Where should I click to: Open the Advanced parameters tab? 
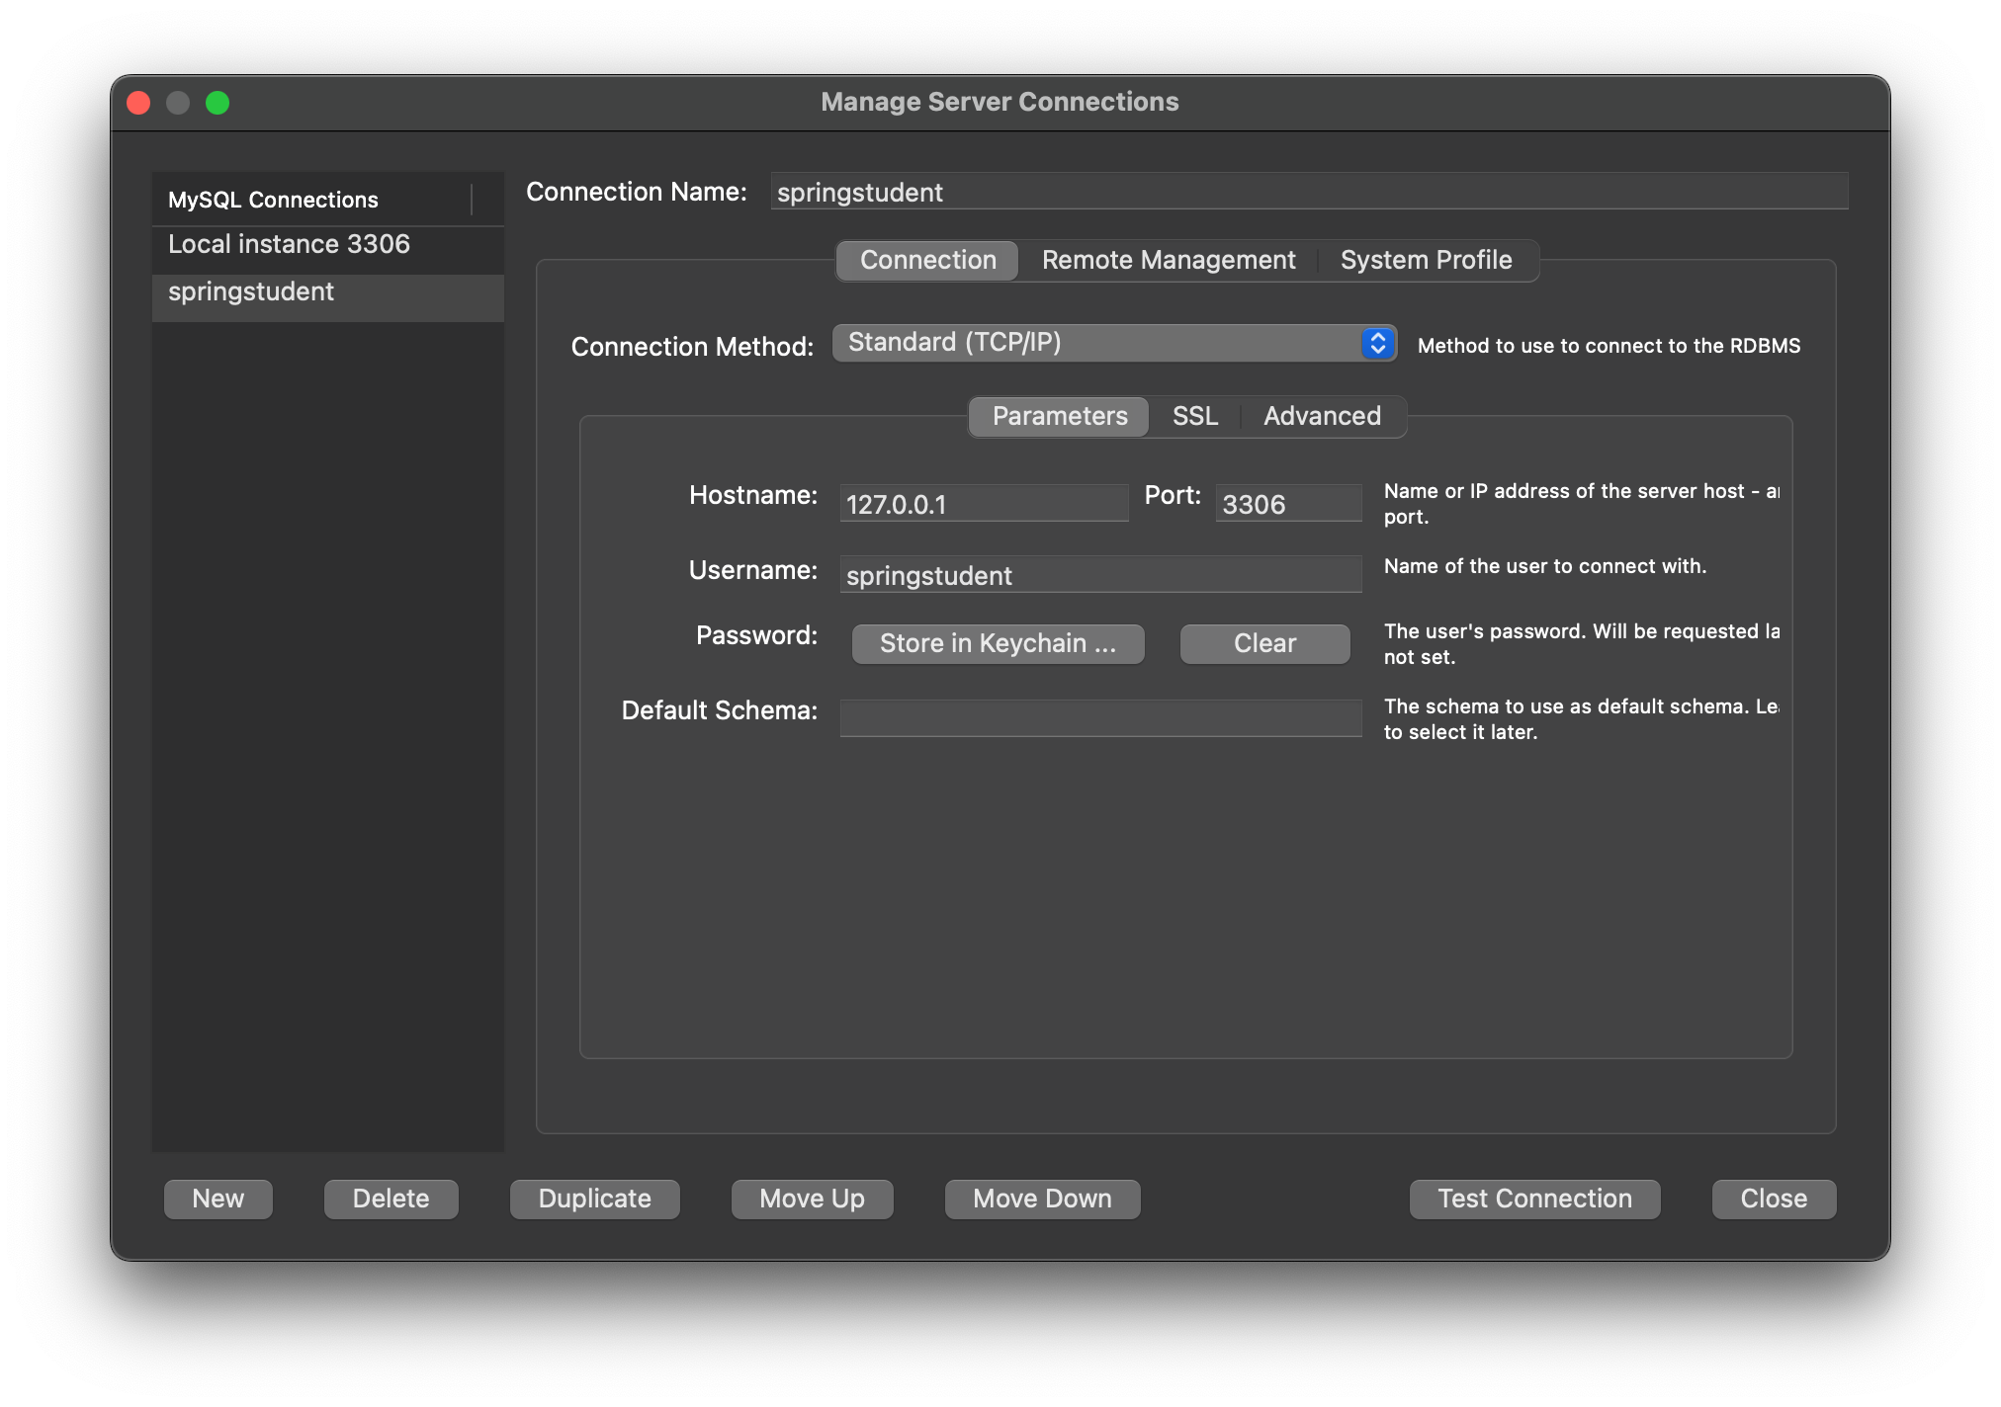(x=1321, y=416)
